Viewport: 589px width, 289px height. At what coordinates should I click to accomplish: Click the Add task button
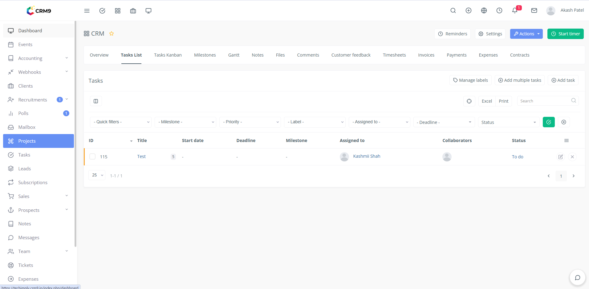click(x=563, y=80)
